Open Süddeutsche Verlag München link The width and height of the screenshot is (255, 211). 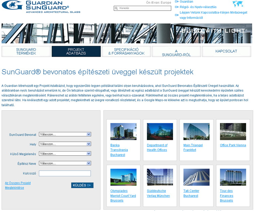pyautogui.click(x=158, y=193)
